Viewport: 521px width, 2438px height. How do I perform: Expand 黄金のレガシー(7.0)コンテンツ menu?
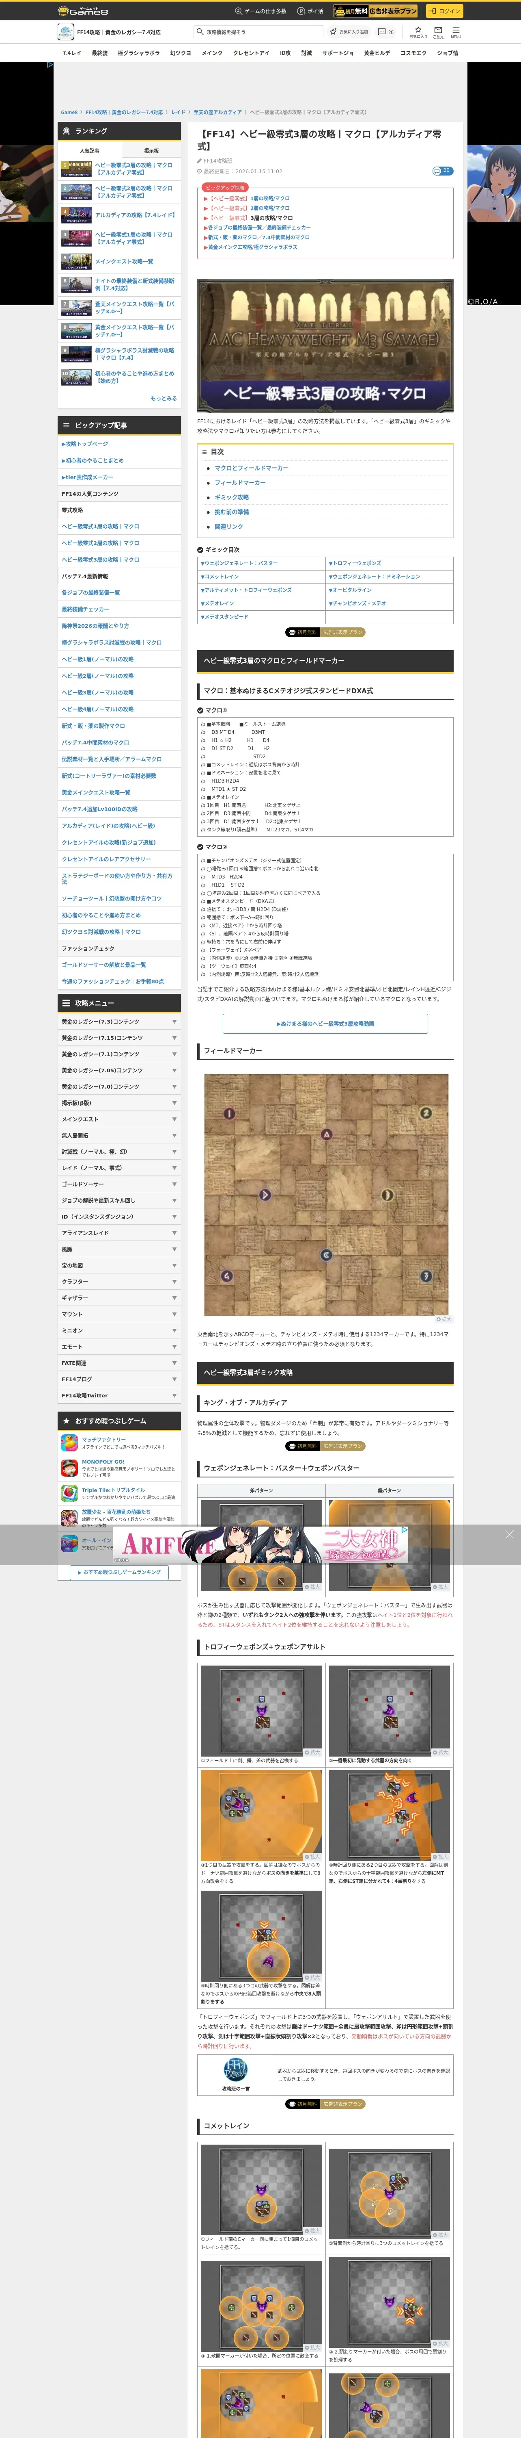(119, 1087)
